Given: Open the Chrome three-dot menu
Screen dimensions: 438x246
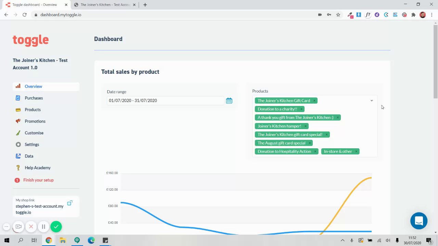Looking at the screenshot, I should [431, 15].
